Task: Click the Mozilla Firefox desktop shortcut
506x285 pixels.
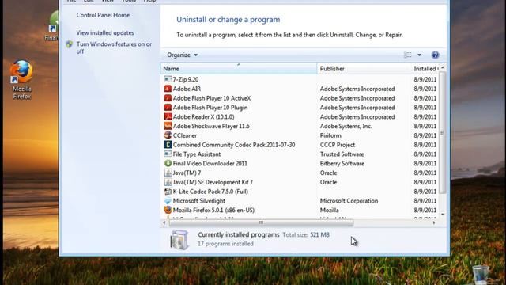Action: coord(21,79)
